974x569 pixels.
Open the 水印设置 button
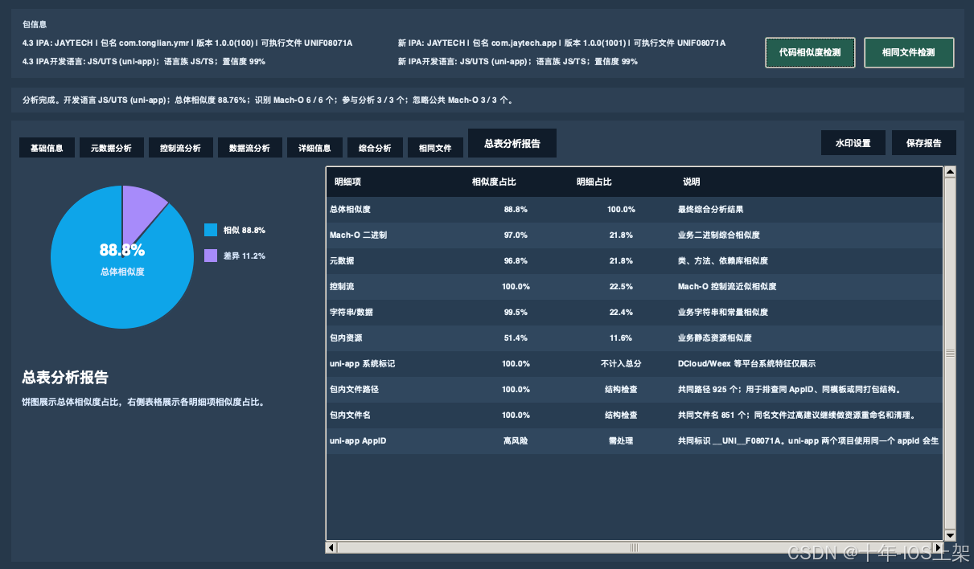853,143
